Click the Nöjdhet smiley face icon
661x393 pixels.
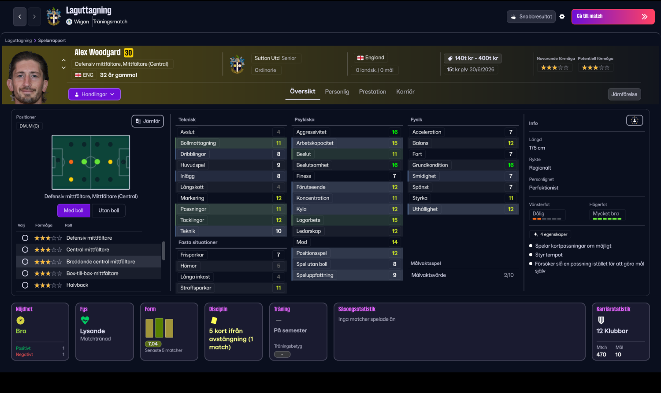(20, 321)
